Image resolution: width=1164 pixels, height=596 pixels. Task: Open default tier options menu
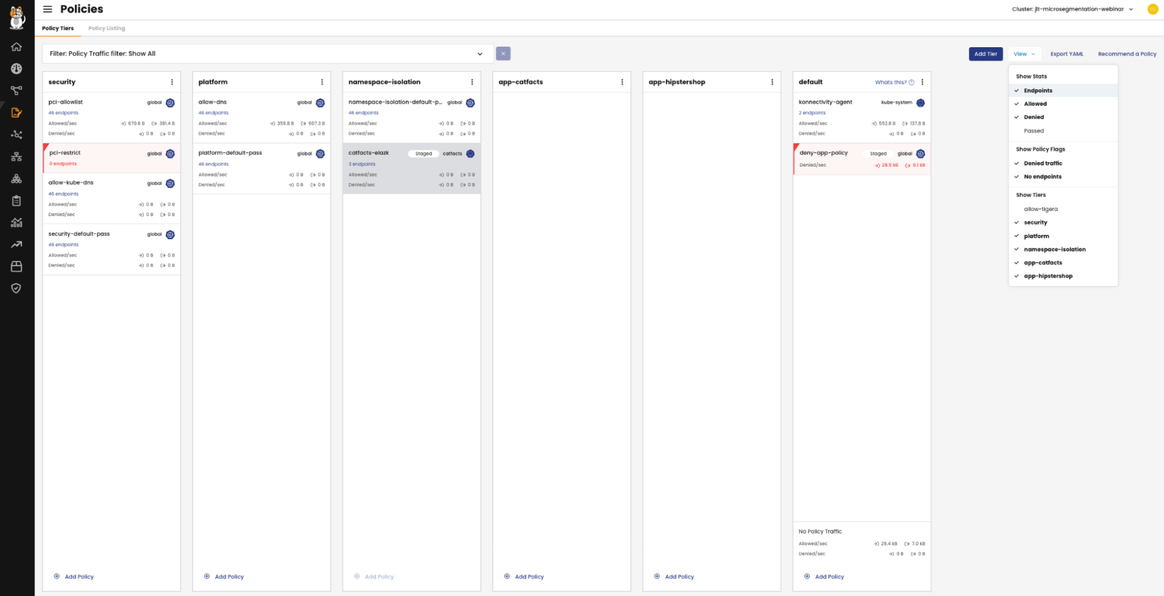[x=922, y=82]
